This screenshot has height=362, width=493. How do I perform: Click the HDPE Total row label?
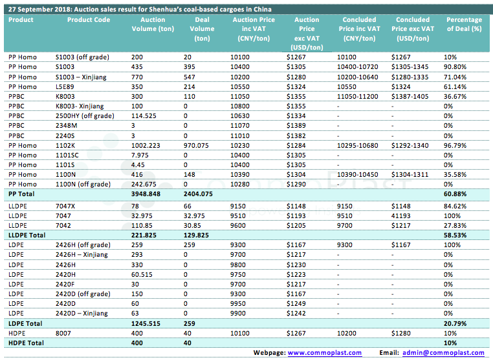(25, 343)
